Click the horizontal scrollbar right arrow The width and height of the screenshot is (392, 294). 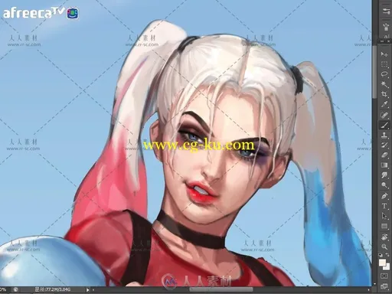pos(368,289)
